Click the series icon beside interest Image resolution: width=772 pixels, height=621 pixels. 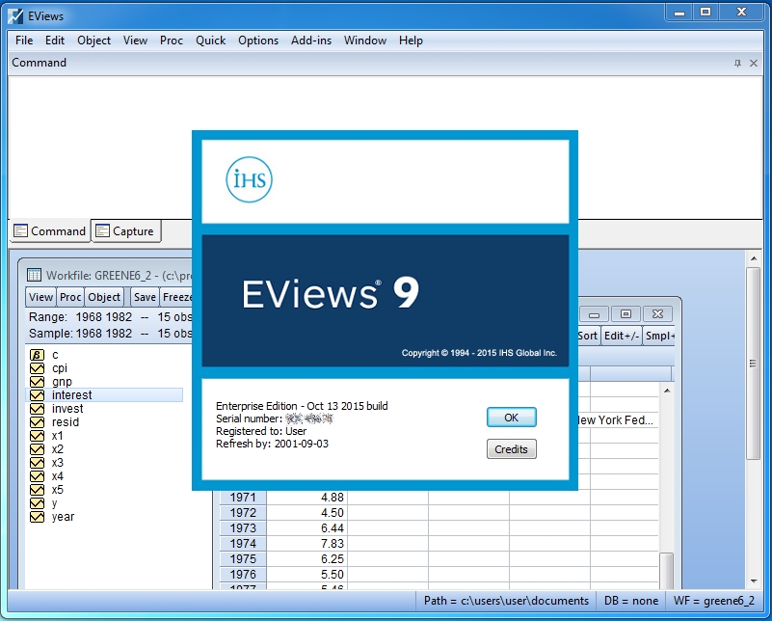[x=37, y=395]
